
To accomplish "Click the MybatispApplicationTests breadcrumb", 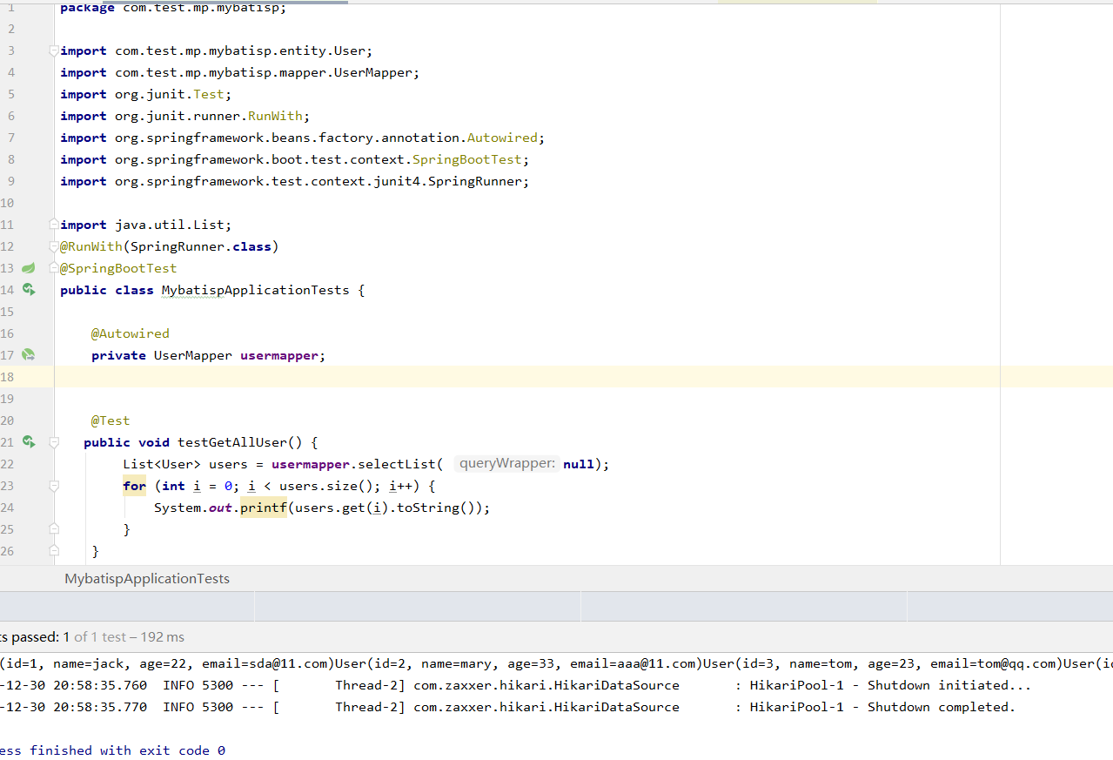I will point(147,579).
